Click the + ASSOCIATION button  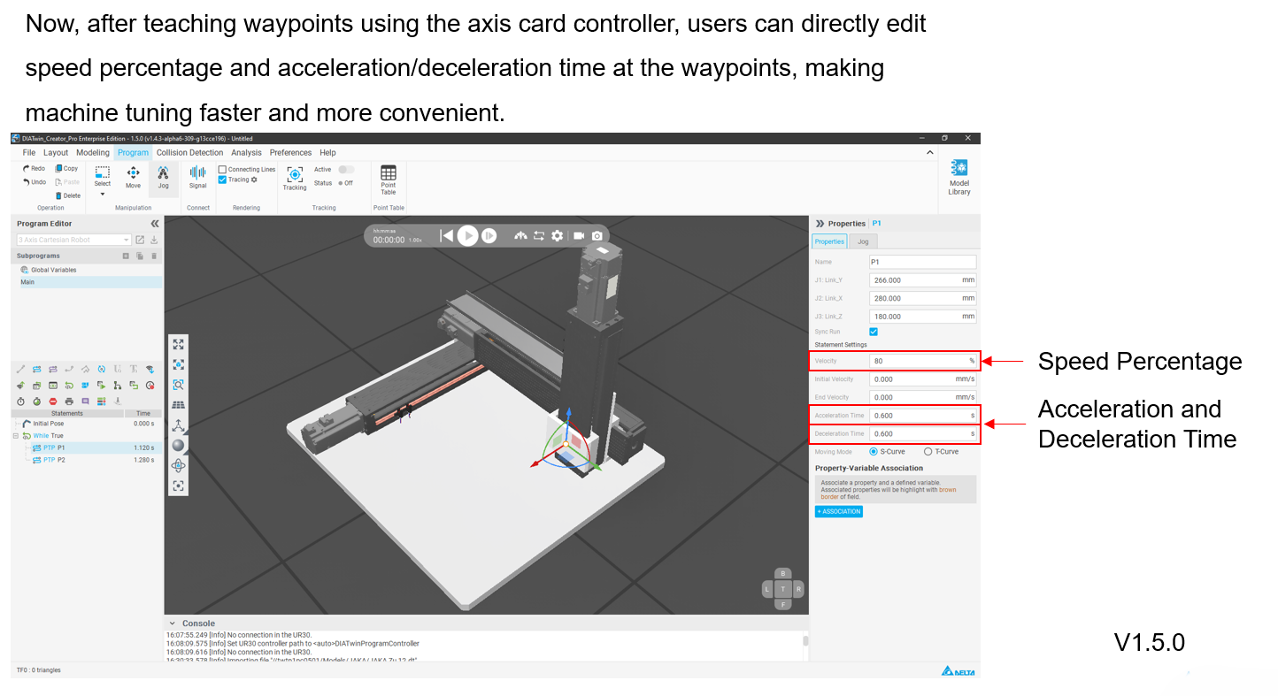coord(839,512)
